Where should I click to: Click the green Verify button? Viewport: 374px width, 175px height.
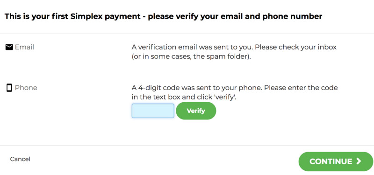[x=196, y=111]
